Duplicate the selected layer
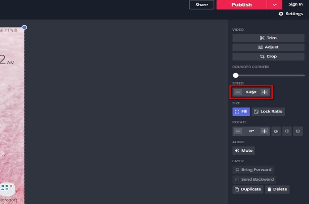This screenshot has width=309, height=204. 247,189
